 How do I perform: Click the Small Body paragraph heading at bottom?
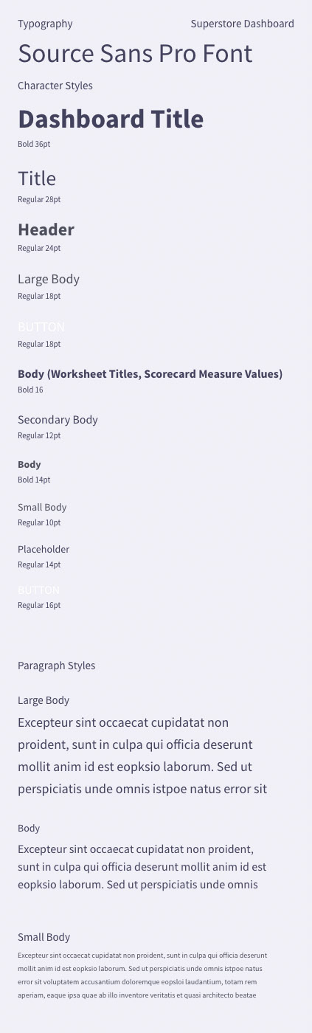click(x=44, y=937)
